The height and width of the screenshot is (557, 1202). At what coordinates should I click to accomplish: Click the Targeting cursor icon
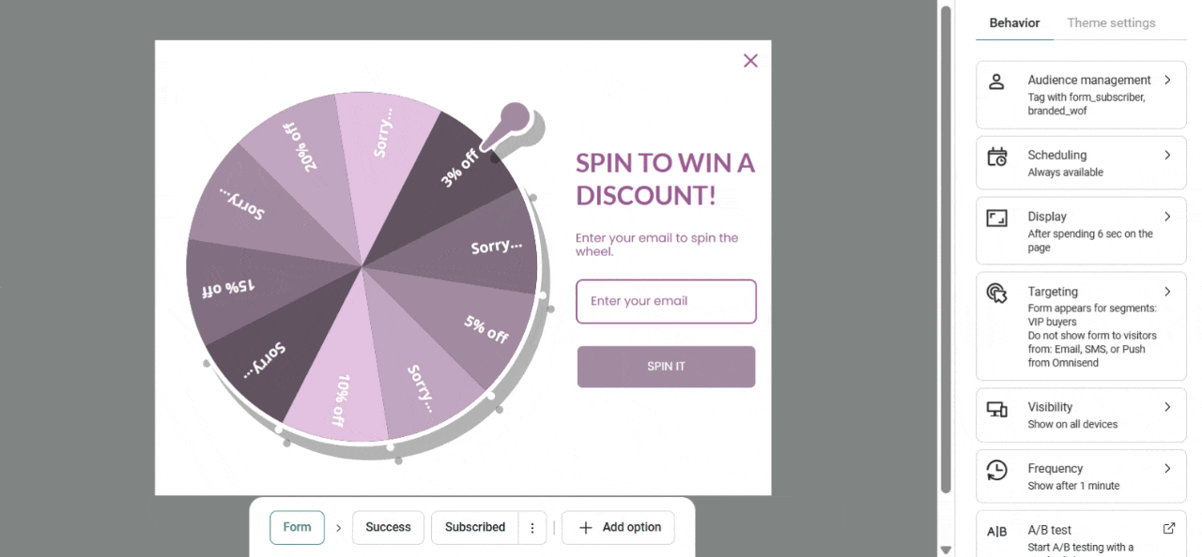996,294
